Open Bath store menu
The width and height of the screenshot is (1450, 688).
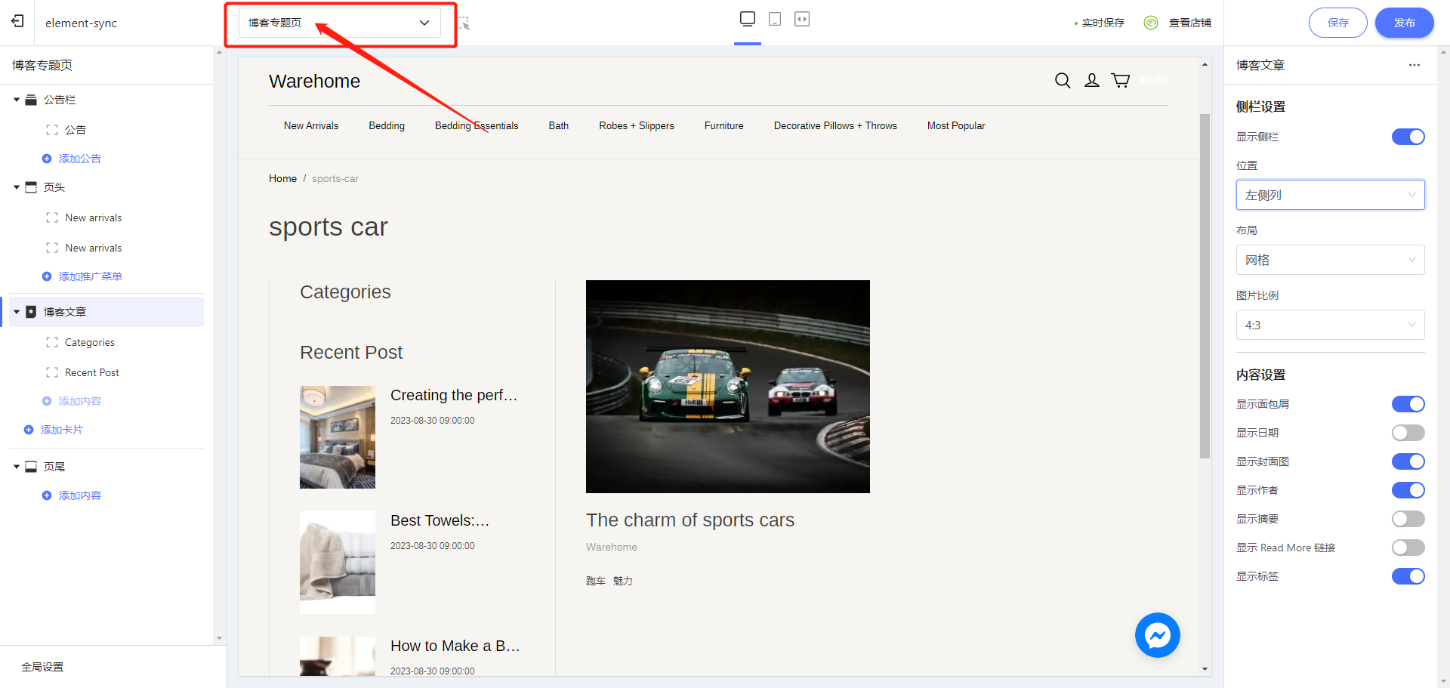click(559, 126)
